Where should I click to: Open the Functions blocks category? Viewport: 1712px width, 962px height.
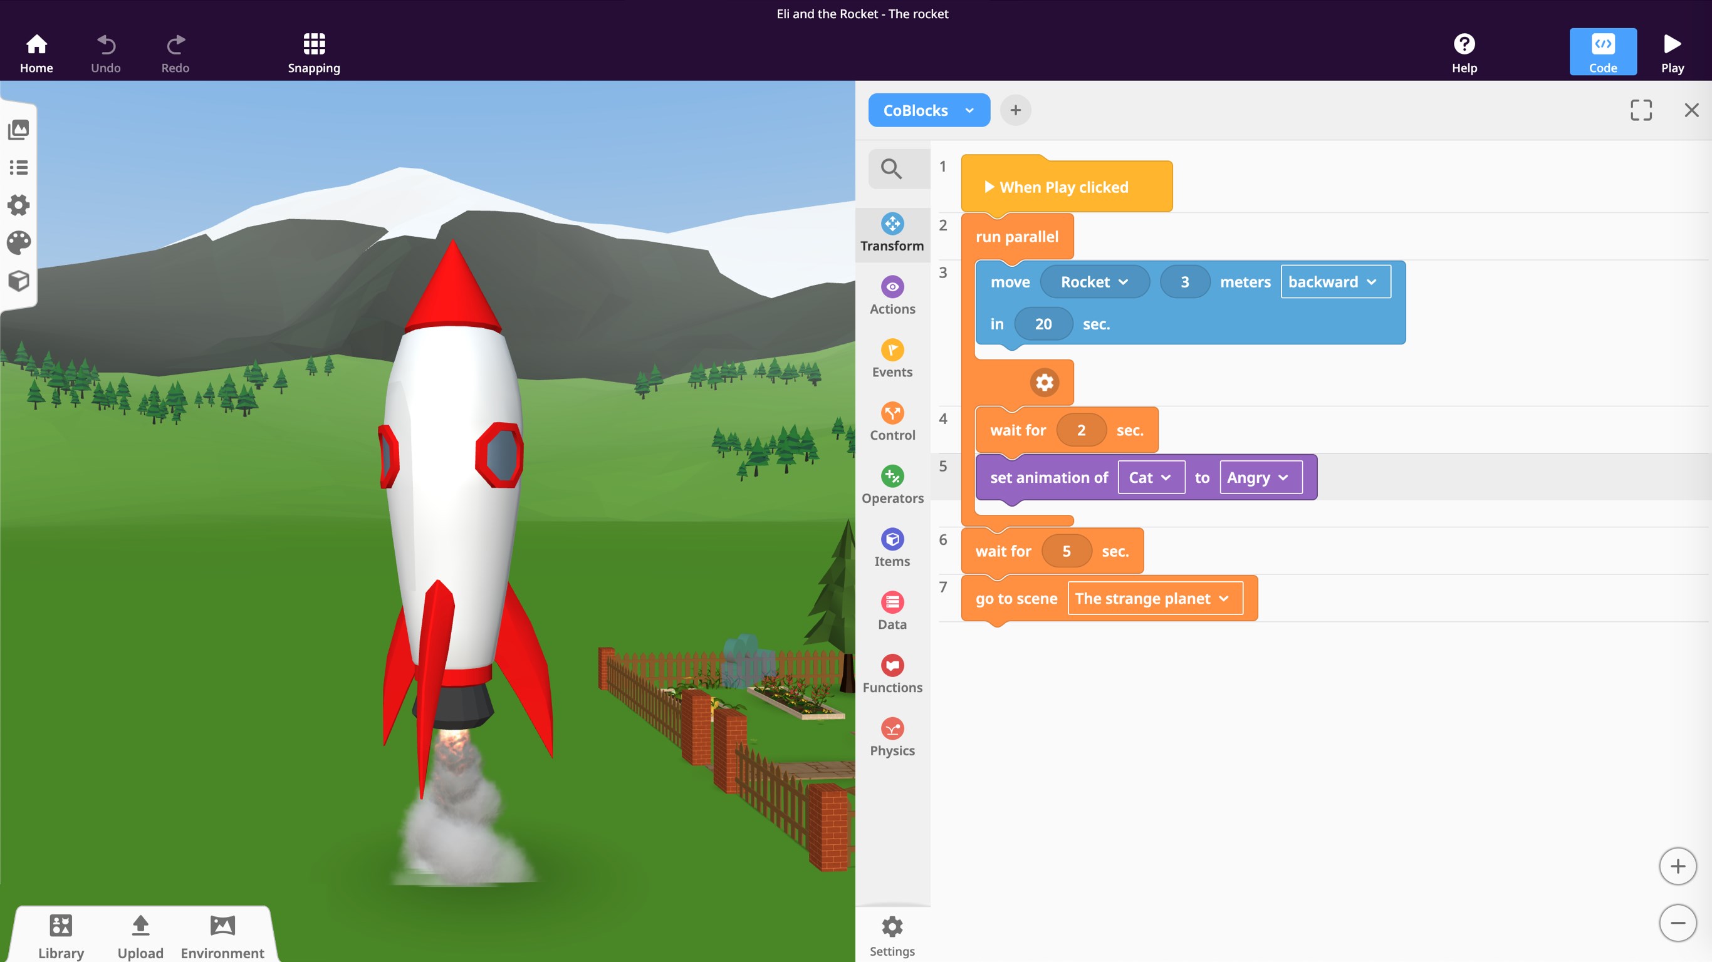[892, 675]
